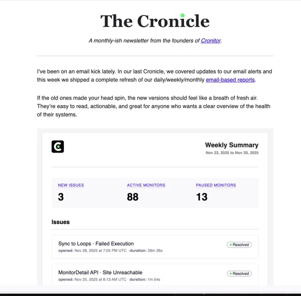The width and height of the screenshot is (301, 296).
Task: Open the Cronitor link in subtitle
Action: pyautogui.click(x=211, y=41)
